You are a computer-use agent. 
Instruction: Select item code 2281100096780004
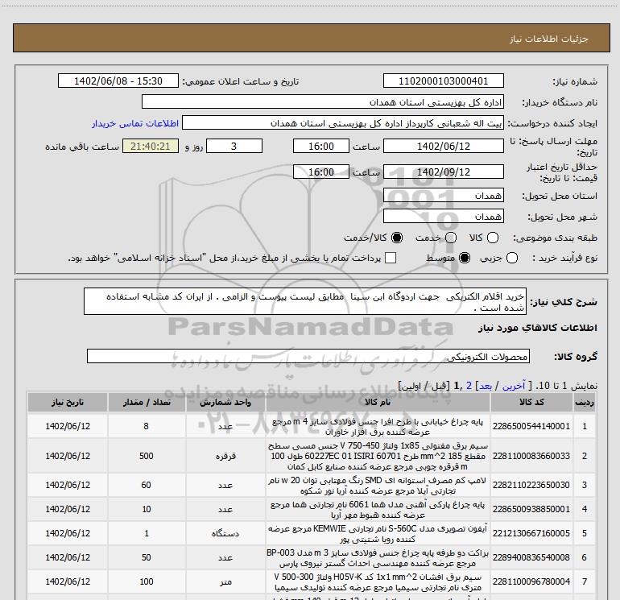tap(531, 581)
